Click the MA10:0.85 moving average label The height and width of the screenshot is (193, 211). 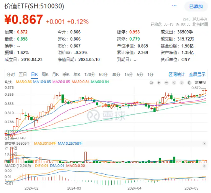(42, 82)
